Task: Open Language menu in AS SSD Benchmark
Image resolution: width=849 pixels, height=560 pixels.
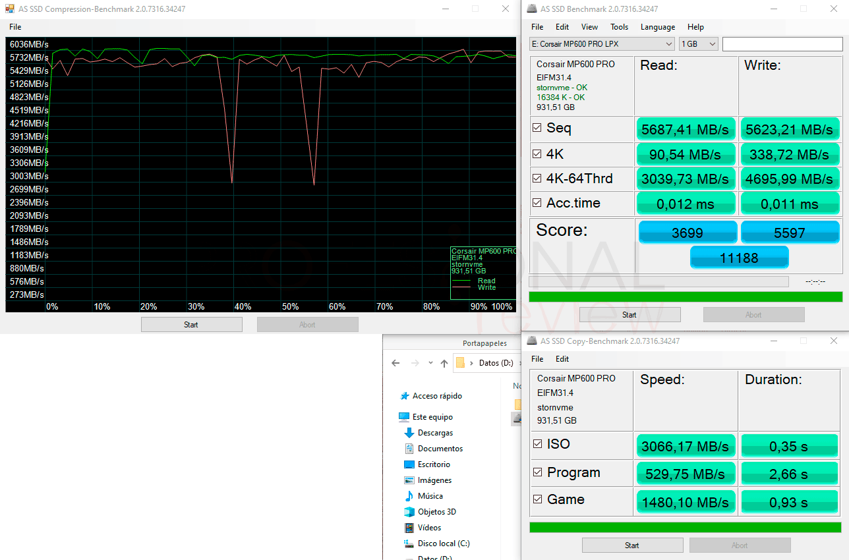Action: [x=658, y=27]
